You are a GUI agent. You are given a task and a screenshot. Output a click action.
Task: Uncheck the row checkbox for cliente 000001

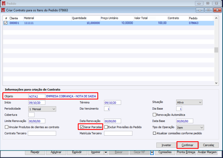coord(6,23)
